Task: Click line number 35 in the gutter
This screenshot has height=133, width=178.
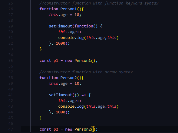Action: 11,61
